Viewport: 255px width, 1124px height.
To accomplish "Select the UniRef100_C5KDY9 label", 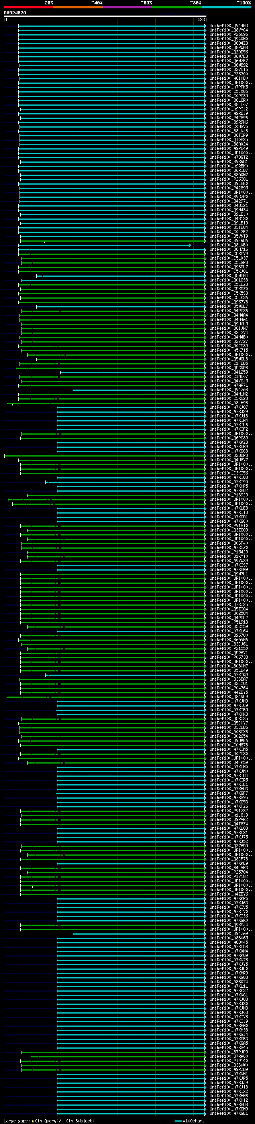I will pyautogui.click(x=229, y=254).
